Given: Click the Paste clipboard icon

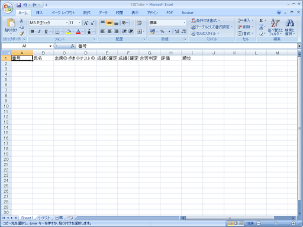Looking at the screenshot, I should coord(11,23).
